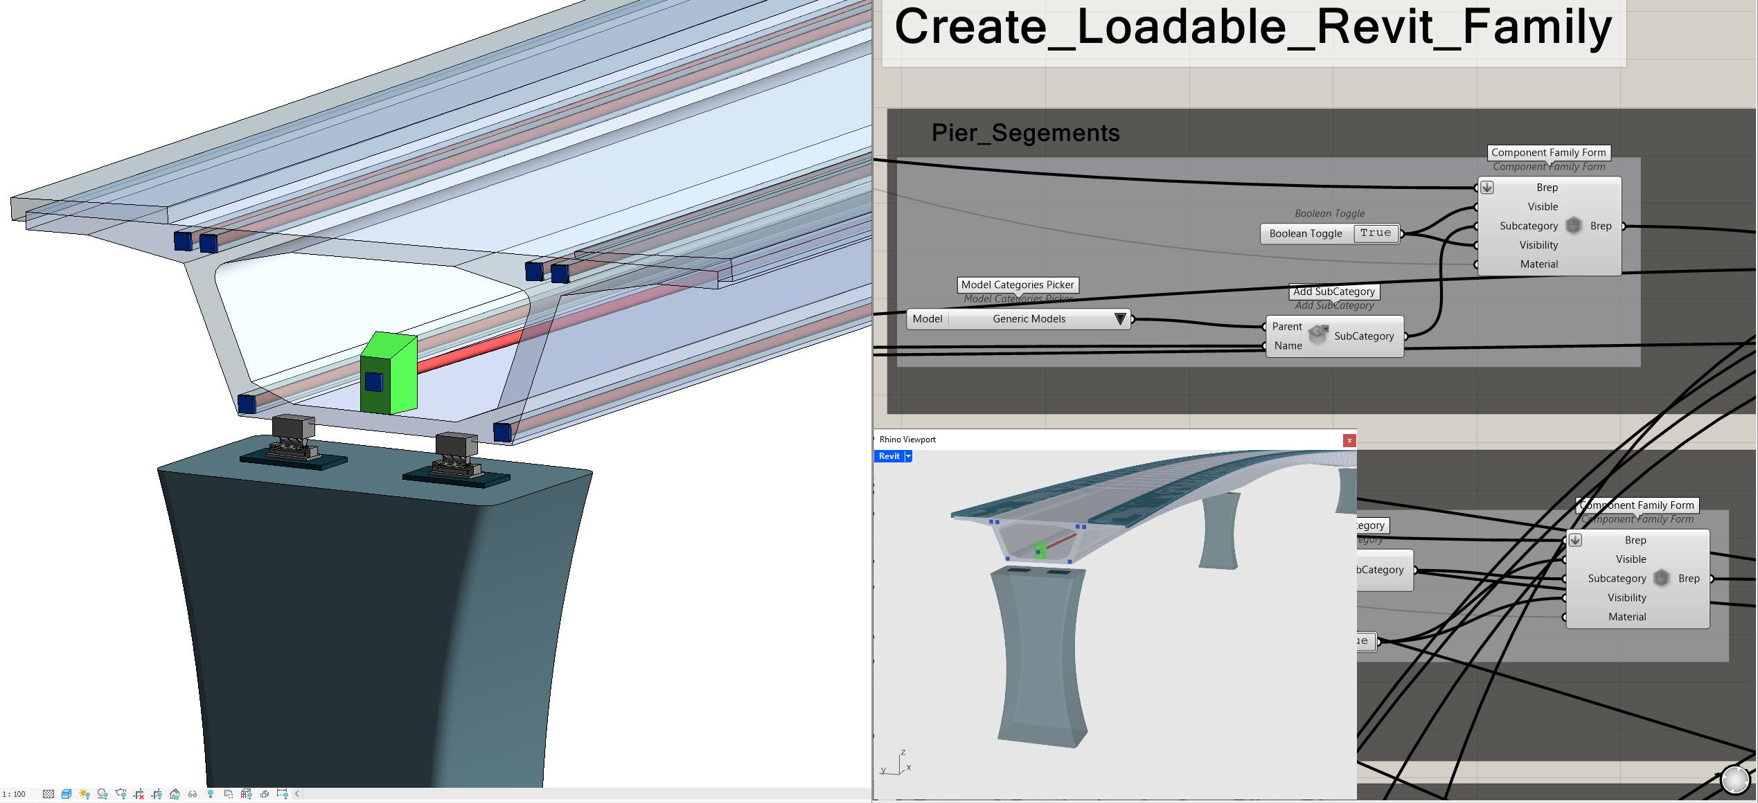Open Generic Models category dropdown arrow
Image resolution: width=1758 pixels, height=803 pixels.
pyautogui.click(x=1119, y=319)
